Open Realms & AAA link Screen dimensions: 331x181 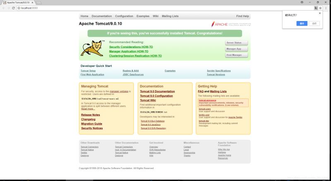pyautogui.click(x=131, y=71)
